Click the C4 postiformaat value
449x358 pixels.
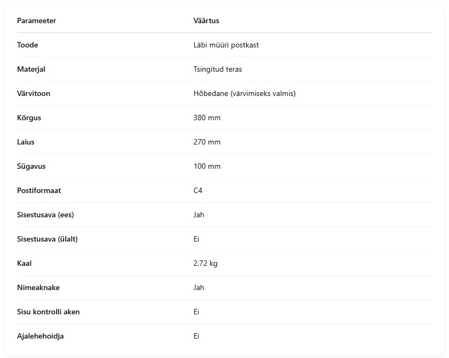coord(198,190)
